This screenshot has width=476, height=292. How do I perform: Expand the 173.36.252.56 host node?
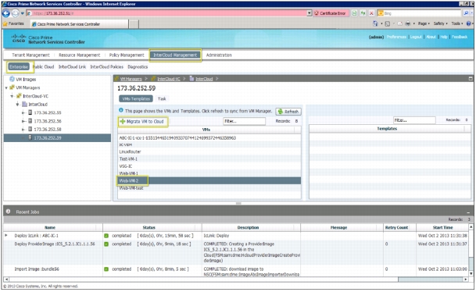(x=23, y=121)
